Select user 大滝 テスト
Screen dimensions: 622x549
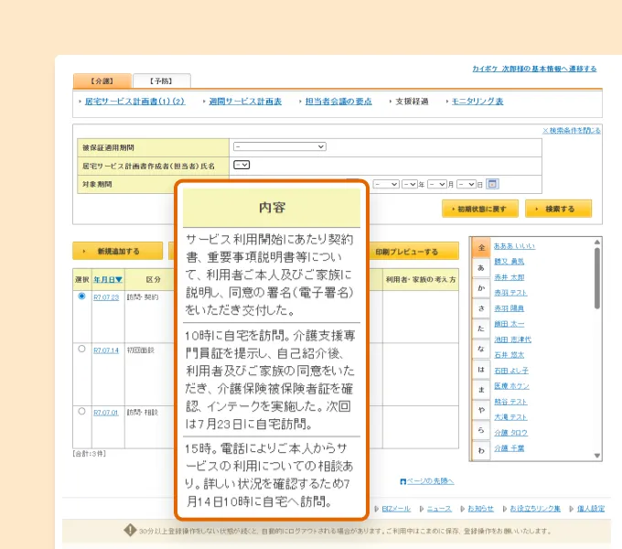[510, 417]
